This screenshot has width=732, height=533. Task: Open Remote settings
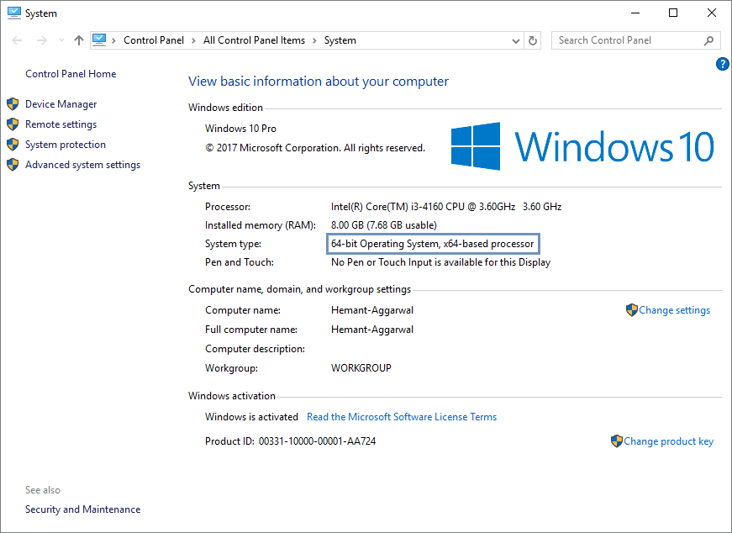coord(61,124)
